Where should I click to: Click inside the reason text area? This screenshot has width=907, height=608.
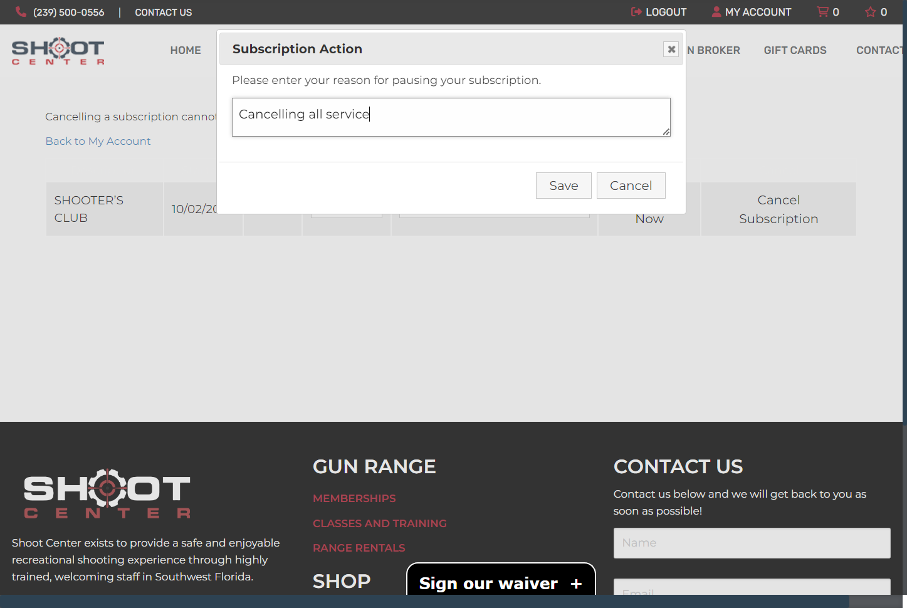tap(451, 117)
